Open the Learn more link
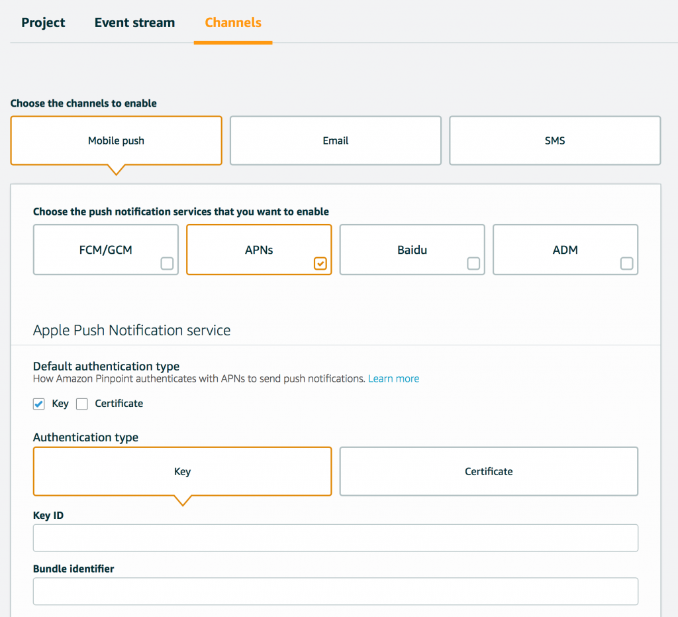This screenshot has height=617, width=678. pyautogui.click(x=393, y=378)
